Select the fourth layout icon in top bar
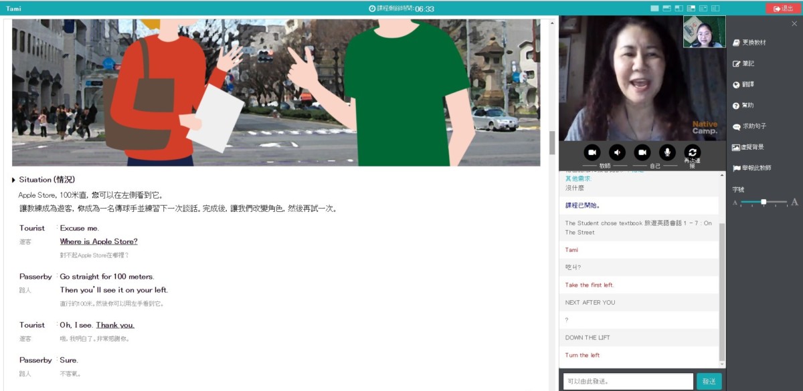 pos(691,9)
